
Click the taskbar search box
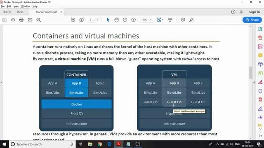(42, 144)
